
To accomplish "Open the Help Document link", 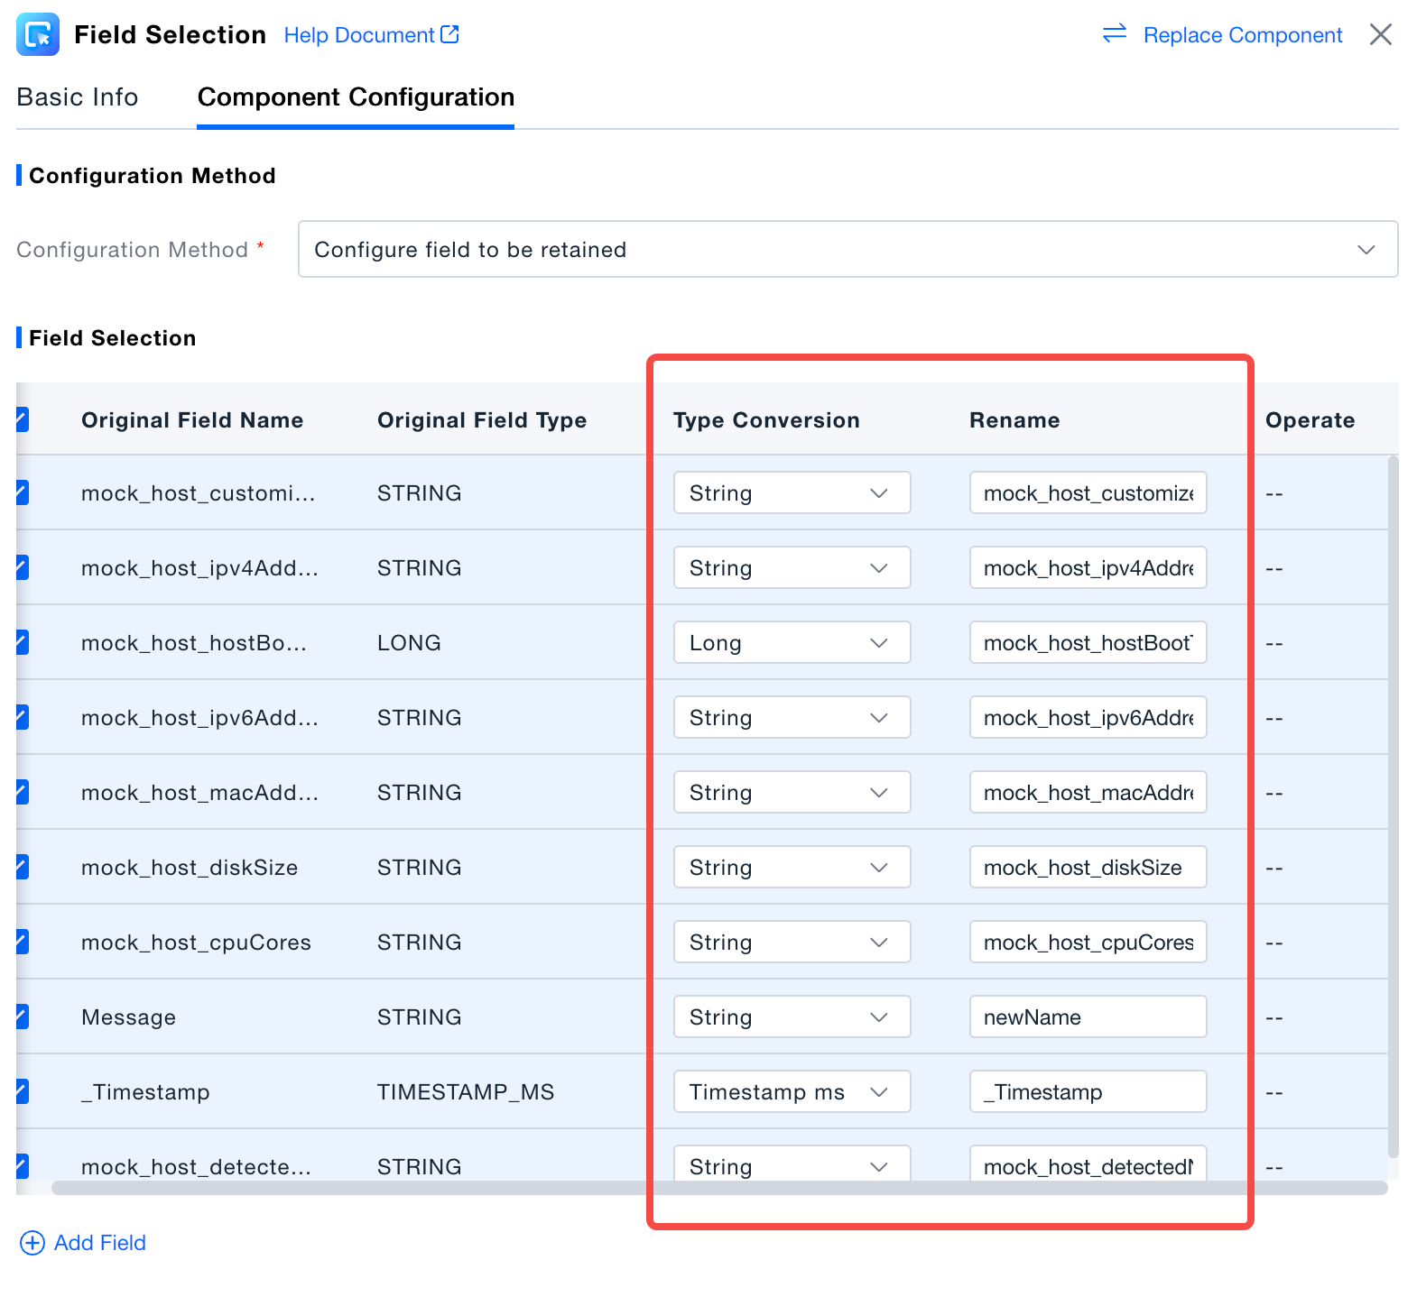I will click(x=359, y=35).
